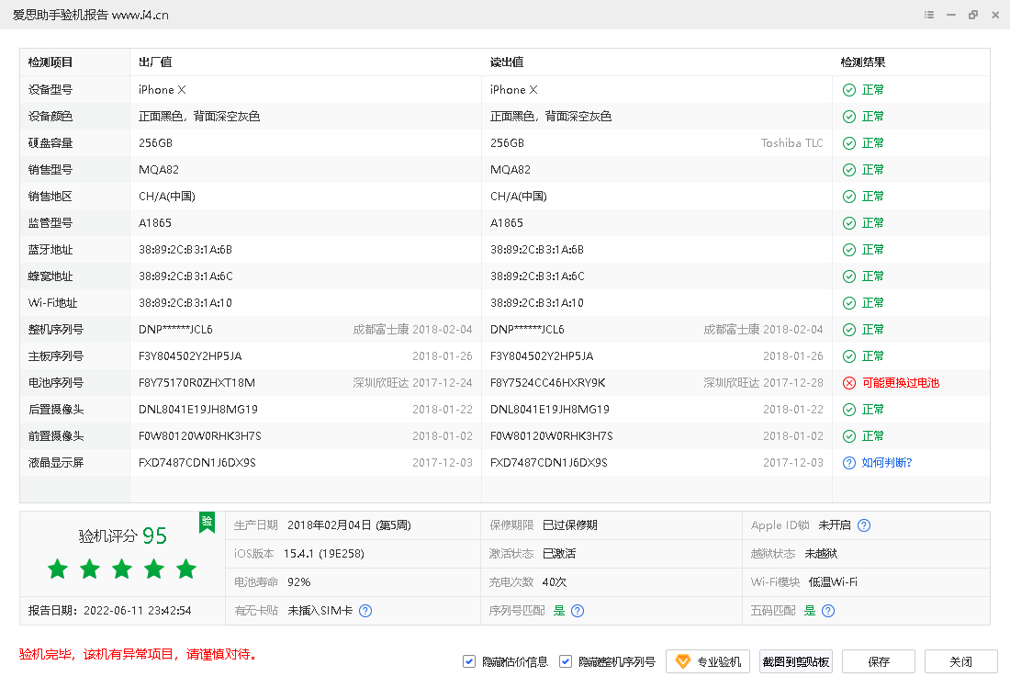
Task: Click 越狱状态 value 未越狱
Action: [x=821, y=554]
